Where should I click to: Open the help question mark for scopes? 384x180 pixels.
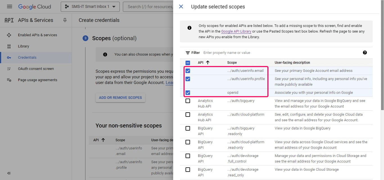pyautogui.click(x=365, y=52)
